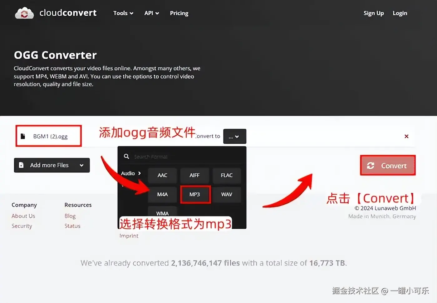Click the refresh icon in Convert button
Image resolution: width=437 pixels, height=303 pixels.
(371, 166)
